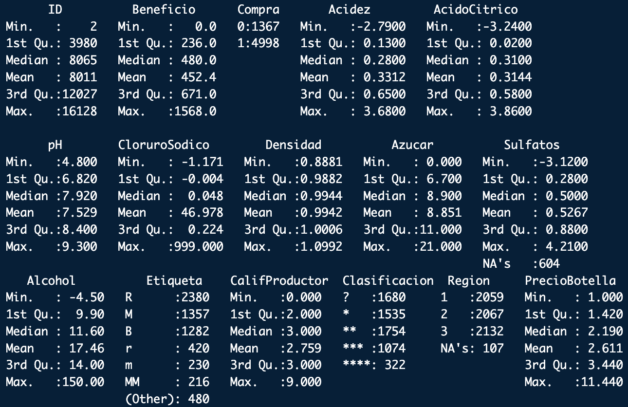Click the pH column header

pyautogui.click(x=55, y=145)
